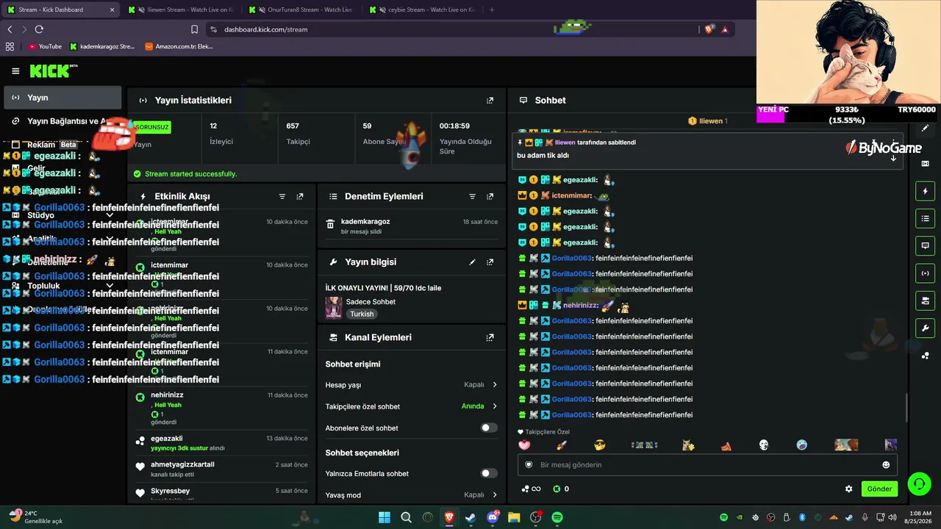The height and width of the screenshot is (529, 941).
Task: Select the heart emote in quick emotes
Action: pos(524,445)
